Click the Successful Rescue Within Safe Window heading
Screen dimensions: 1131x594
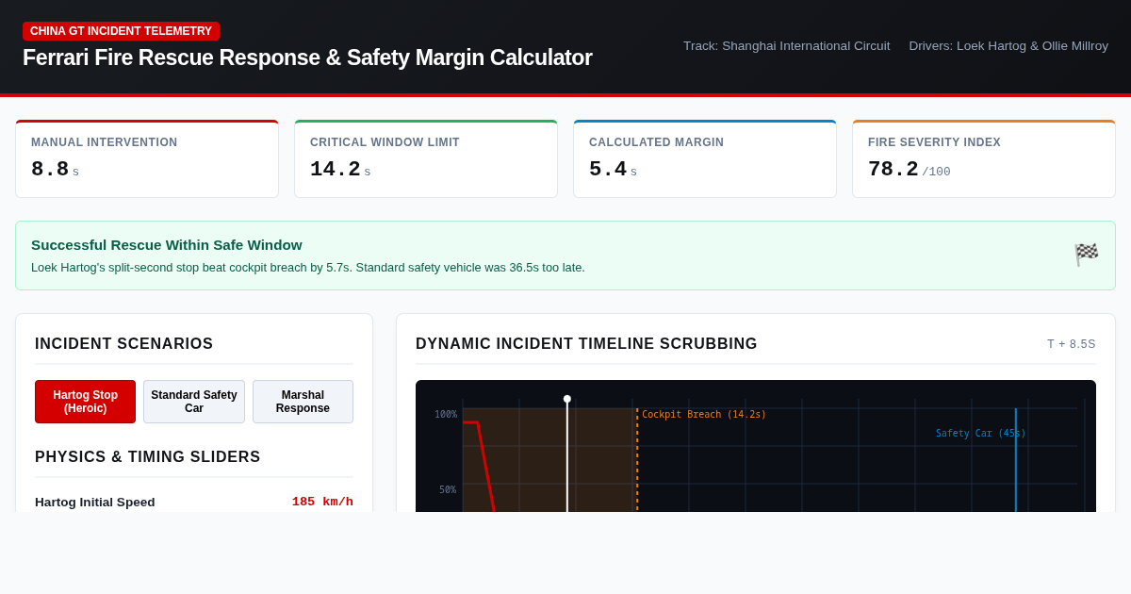pyautogui.click(x=167, y=245)
